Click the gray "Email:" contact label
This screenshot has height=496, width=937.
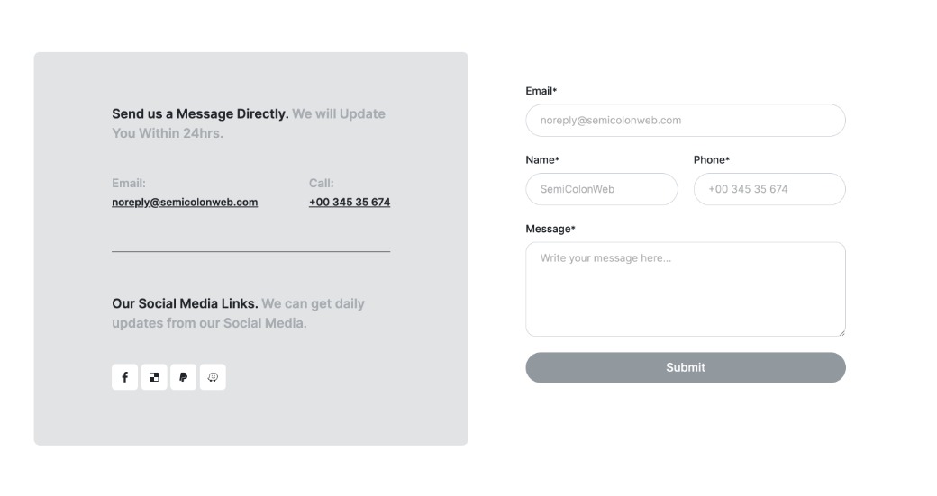(129, 183)
